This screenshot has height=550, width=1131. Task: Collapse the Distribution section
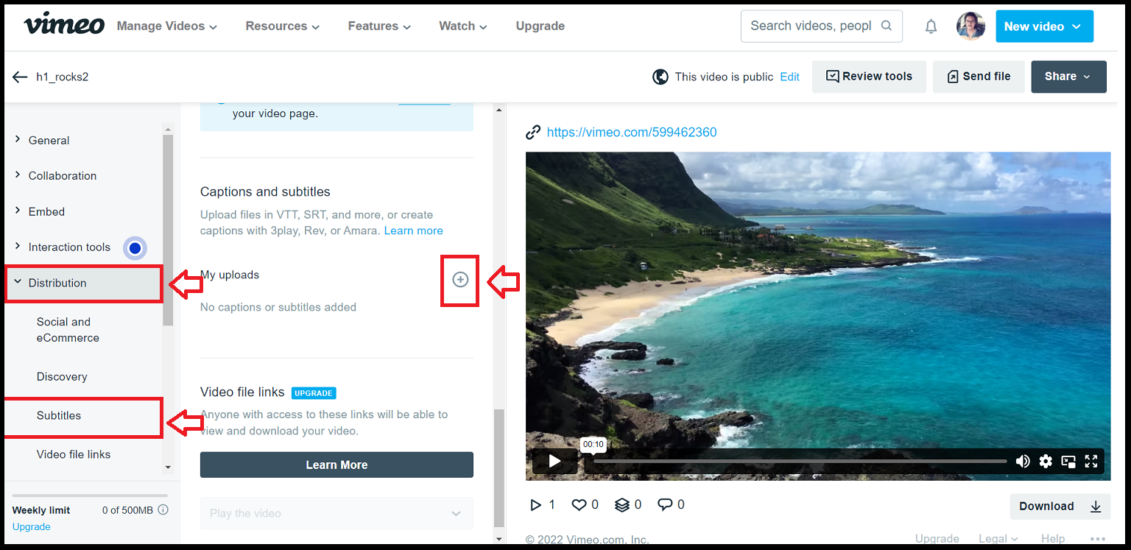tap(83, 283)
